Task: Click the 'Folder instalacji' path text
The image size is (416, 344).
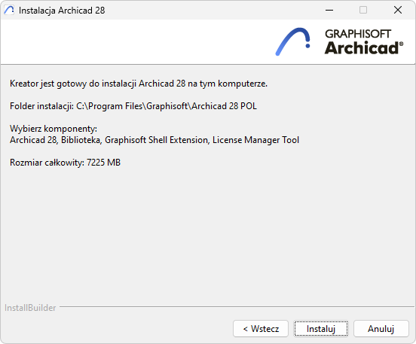Action: tap(133, 106)
